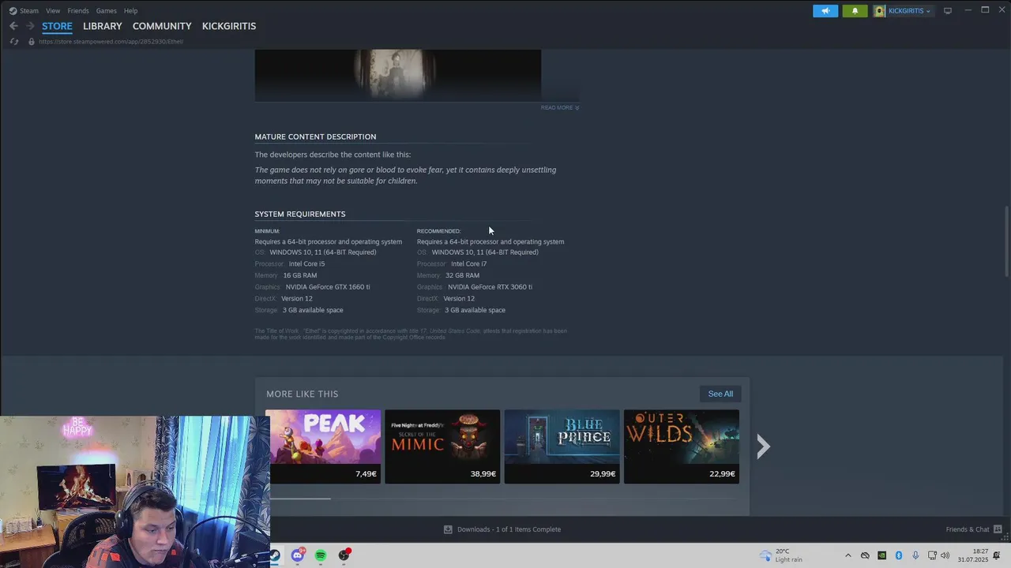Open Spotify from the taskbar

[321, 555]
